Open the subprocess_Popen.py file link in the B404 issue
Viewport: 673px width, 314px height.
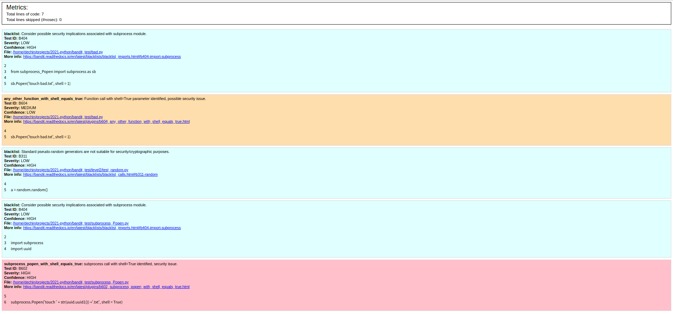(70, 223)
